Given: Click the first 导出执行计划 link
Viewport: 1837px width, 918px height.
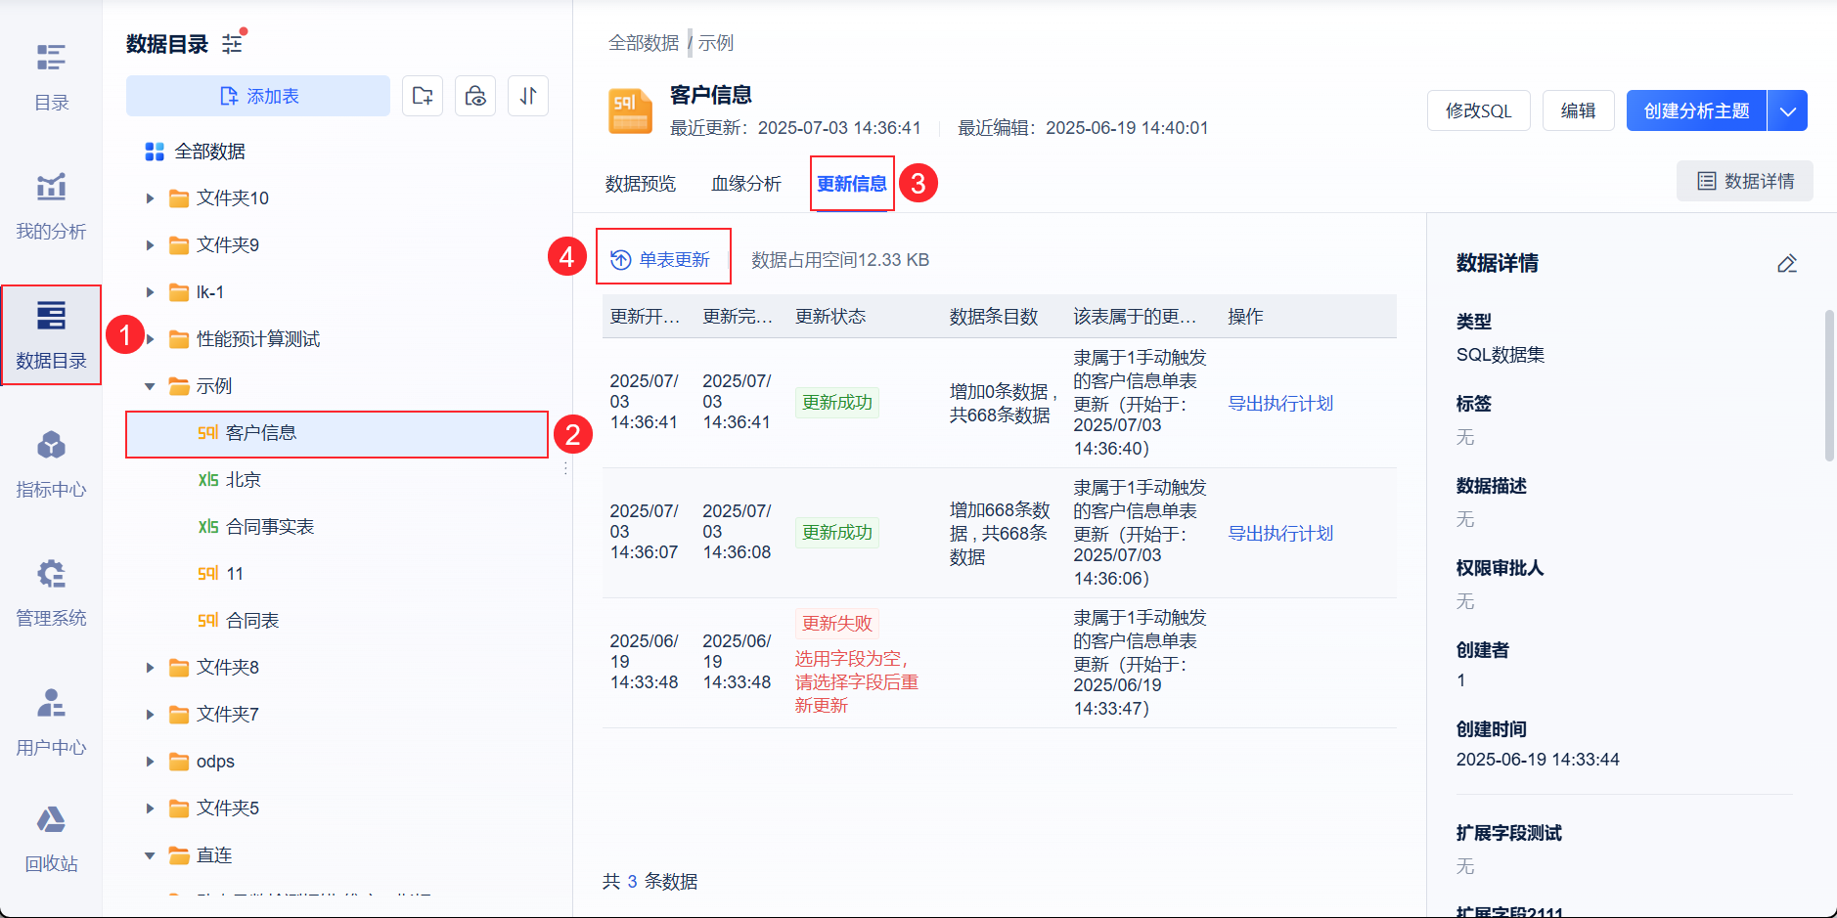Looking at the screenshot, I should coord(1279,403).
